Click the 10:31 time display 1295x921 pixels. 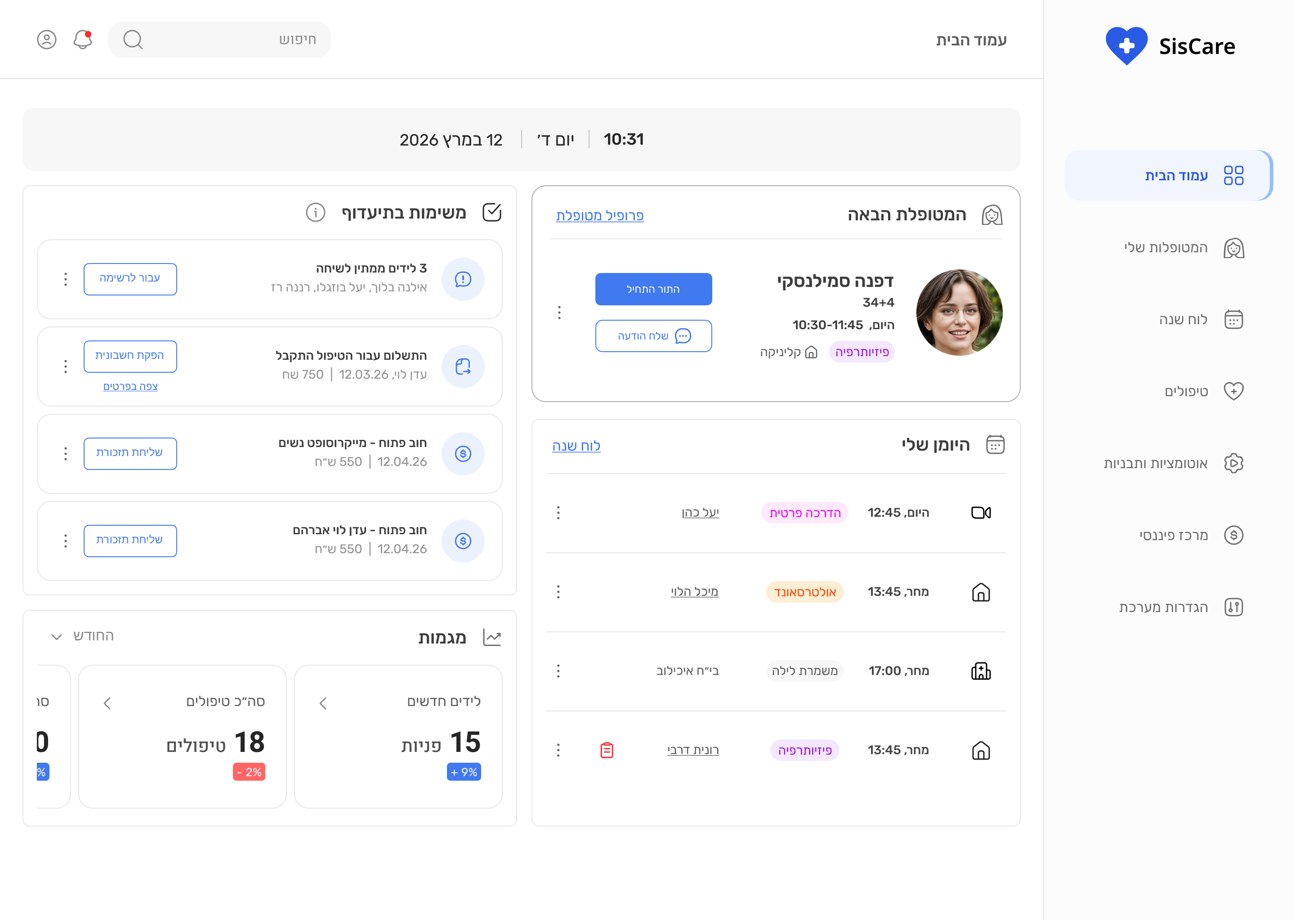click(623, 139)
